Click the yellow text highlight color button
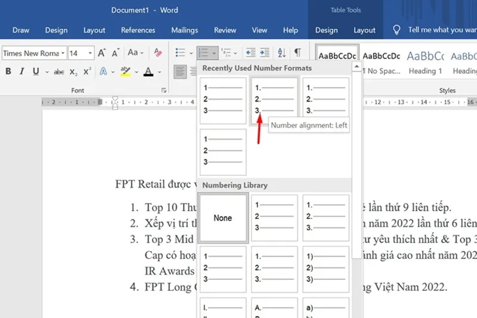Screen dimensions: 477x318 pyautogui.click(x=125, y=72)
